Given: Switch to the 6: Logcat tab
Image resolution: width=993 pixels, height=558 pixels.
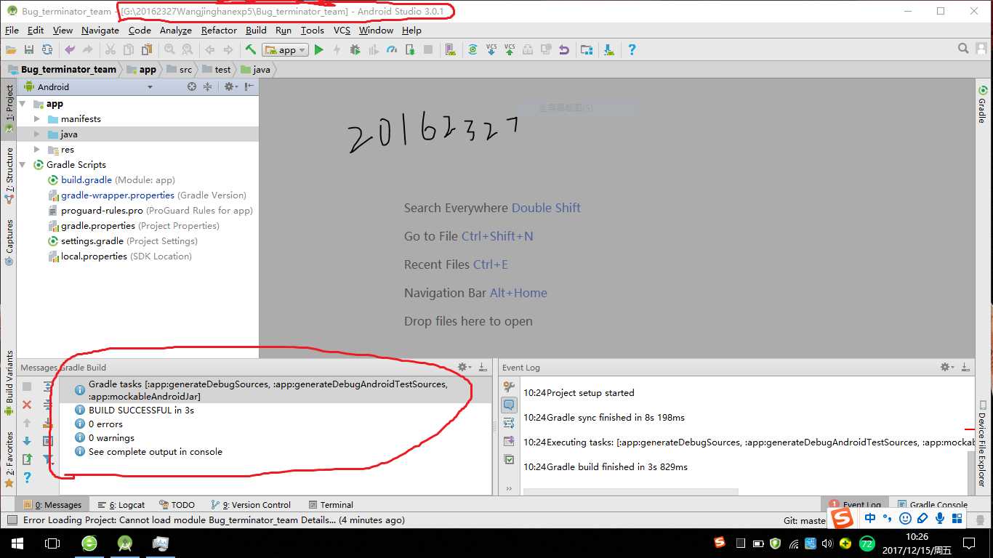Looking at the screenshot, I should coord(121,504).
